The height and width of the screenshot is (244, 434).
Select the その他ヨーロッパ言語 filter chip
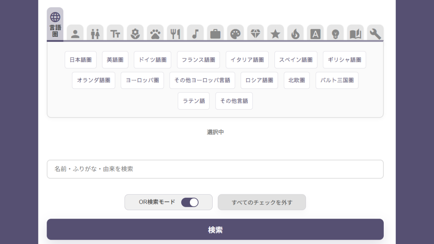click(202, 80)
